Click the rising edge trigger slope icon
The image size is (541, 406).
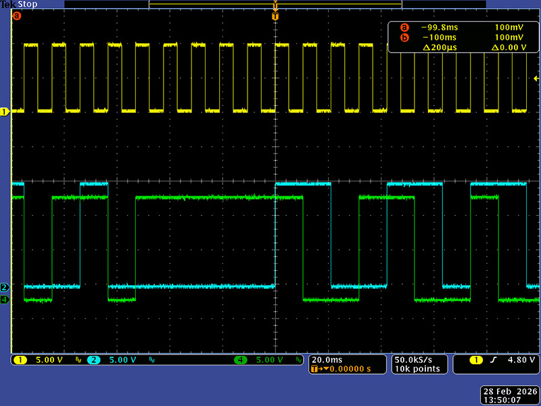[494, 361]
